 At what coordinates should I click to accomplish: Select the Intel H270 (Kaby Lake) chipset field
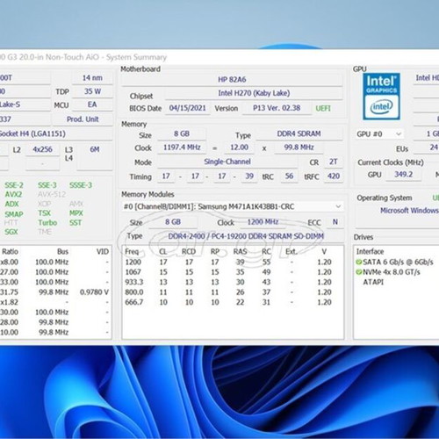click(254, 93)
